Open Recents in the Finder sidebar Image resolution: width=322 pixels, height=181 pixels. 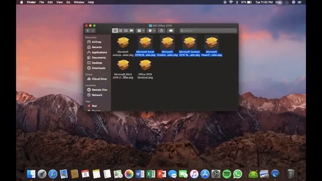pos(97,47)
